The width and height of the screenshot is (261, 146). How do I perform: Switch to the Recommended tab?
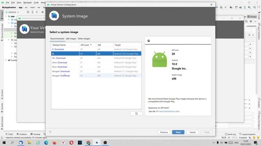[x=57, y=39]
